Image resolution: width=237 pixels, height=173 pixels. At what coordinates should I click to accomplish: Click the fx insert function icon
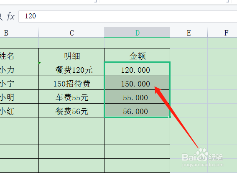coord(10,16)
